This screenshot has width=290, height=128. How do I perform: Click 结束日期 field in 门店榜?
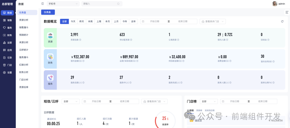[263, 101]
